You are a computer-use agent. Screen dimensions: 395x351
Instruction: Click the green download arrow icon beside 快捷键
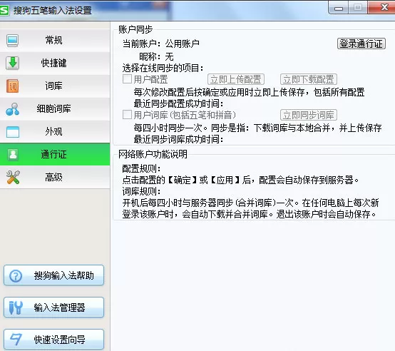13,63
